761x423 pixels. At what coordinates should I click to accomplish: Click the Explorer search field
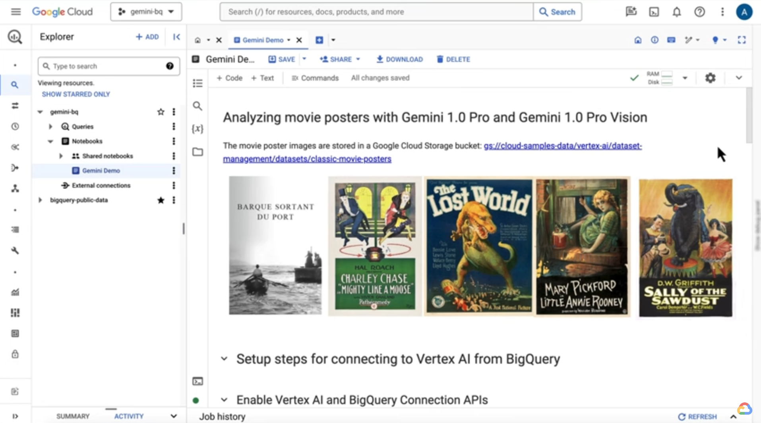(x=108, y=66)
